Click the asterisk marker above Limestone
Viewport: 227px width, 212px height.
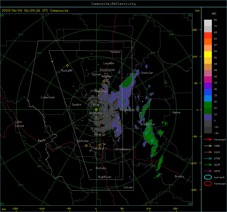(x=48, y=95)
